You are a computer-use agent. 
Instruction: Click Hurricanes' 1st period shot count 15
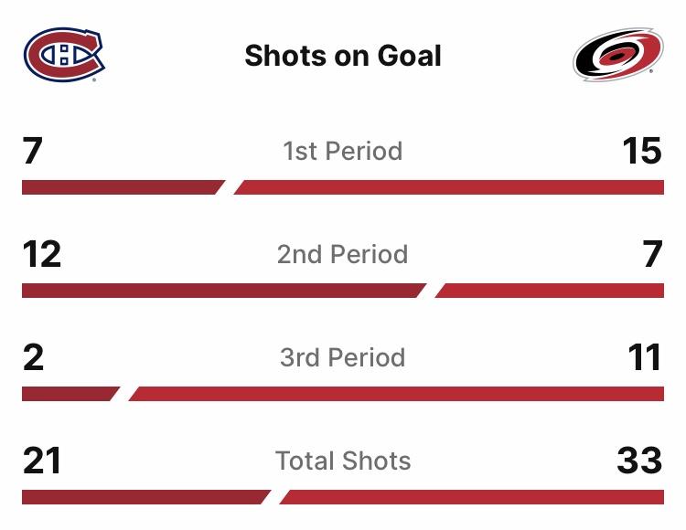click(641, 151)
